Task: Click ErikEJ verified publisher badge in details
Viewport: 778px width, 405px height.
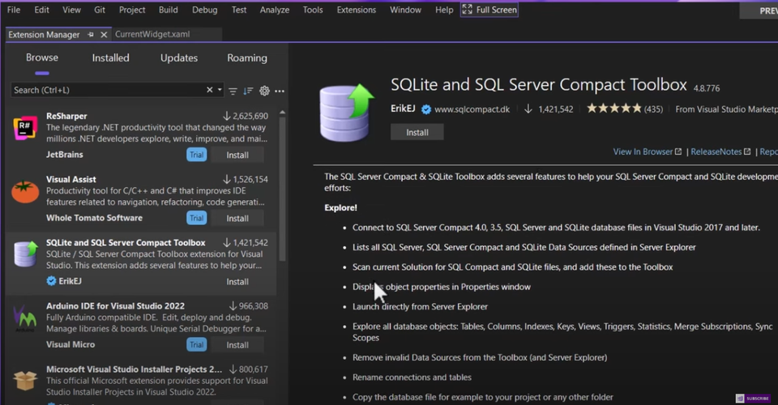Action: pyautogui.click(x=426, y=109)
